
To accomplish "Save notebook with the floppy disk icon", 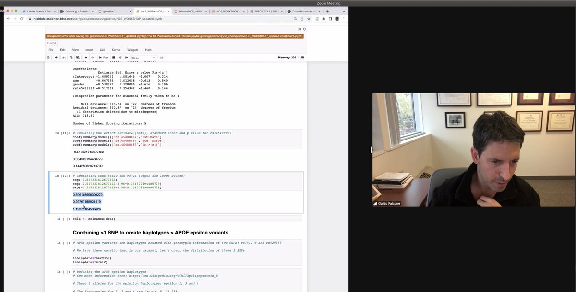I will tap(48, 58).
